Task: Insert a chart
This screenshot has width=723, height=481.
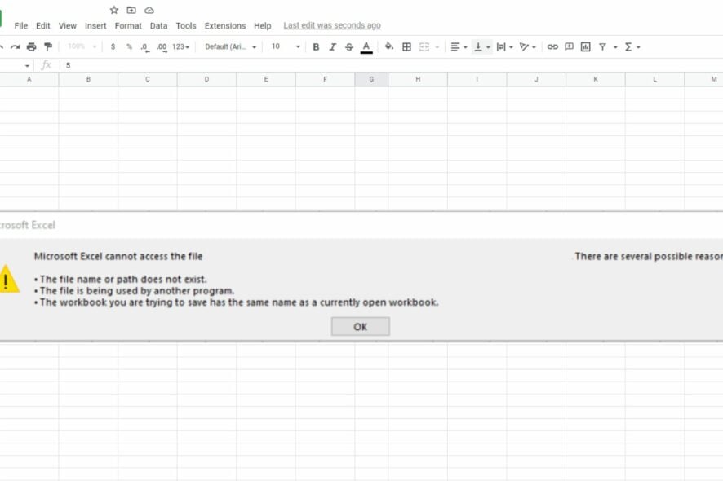Action: click(586, 46)
